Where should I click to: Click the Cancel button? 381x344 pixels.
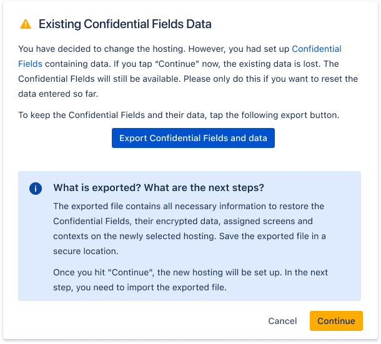click(282, 321)
